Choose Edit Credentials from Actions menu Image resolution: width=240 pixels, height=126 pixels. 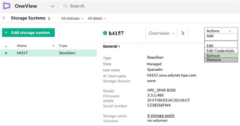(x=221, y=51)
